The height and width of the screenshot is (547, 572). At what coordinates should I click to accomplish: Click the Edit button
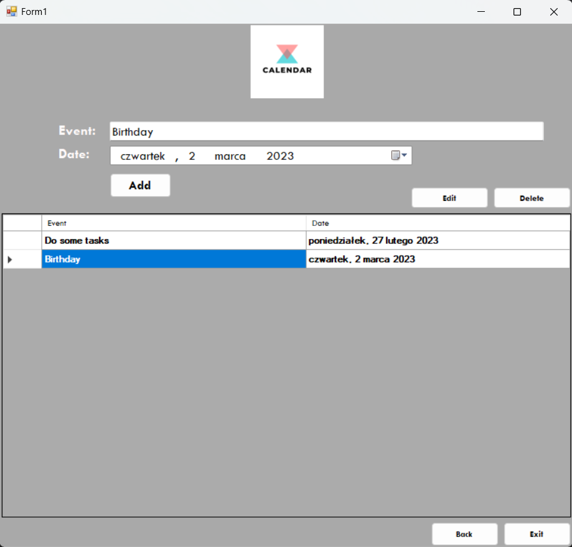449,197
